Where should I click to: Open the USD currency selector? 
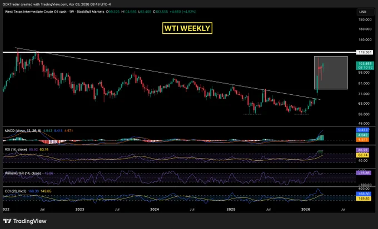point(366,12)
